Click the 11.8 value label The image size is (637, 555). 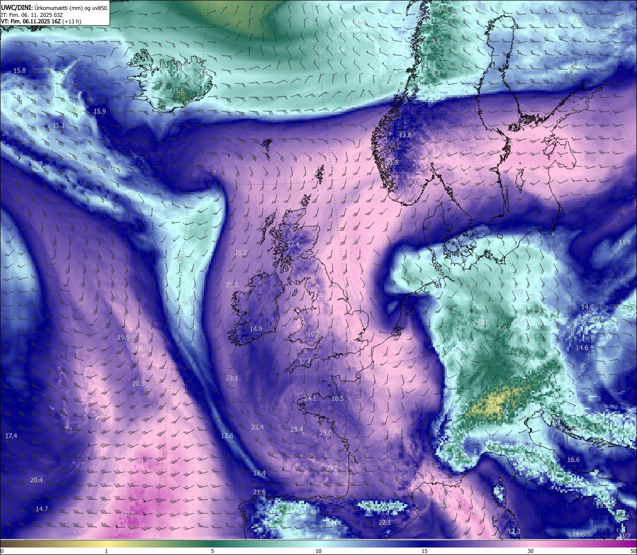[x=625, y=242]
